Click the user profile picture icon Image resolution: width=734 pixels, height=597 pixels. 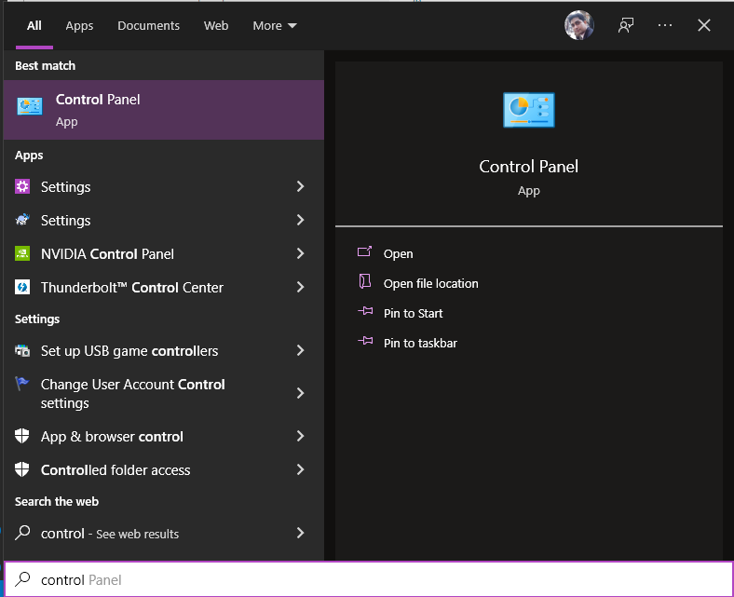579,26
